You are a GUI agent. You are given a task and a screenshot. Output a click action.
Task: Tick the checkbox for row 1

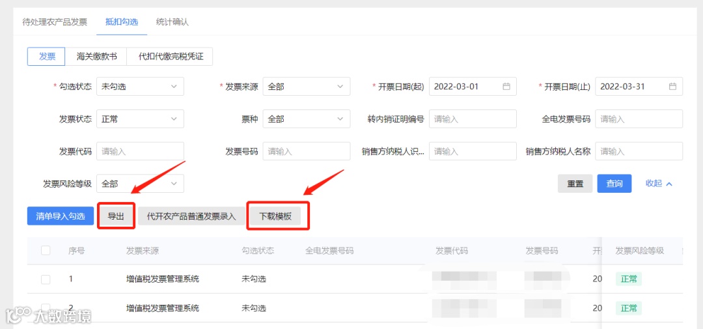46,279
